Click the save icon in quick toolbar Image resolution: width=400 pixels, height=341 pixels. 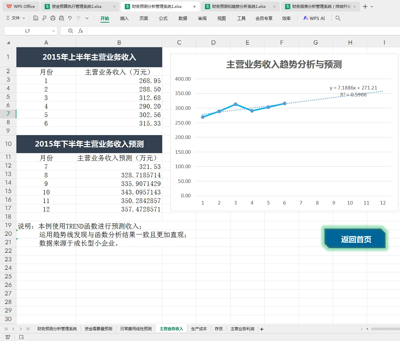[x=36, y=18]
